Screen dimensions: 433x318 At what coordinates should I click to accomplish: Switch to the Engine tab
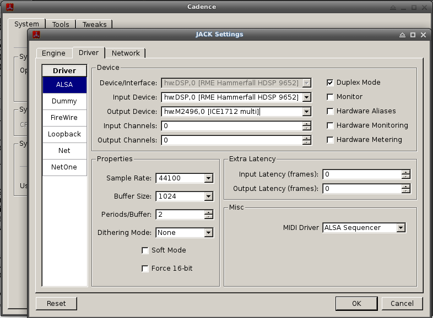point(53,53)
